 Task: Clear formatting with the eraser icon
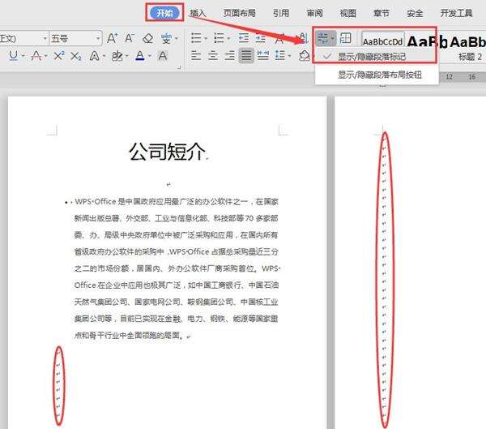(147, 38)
